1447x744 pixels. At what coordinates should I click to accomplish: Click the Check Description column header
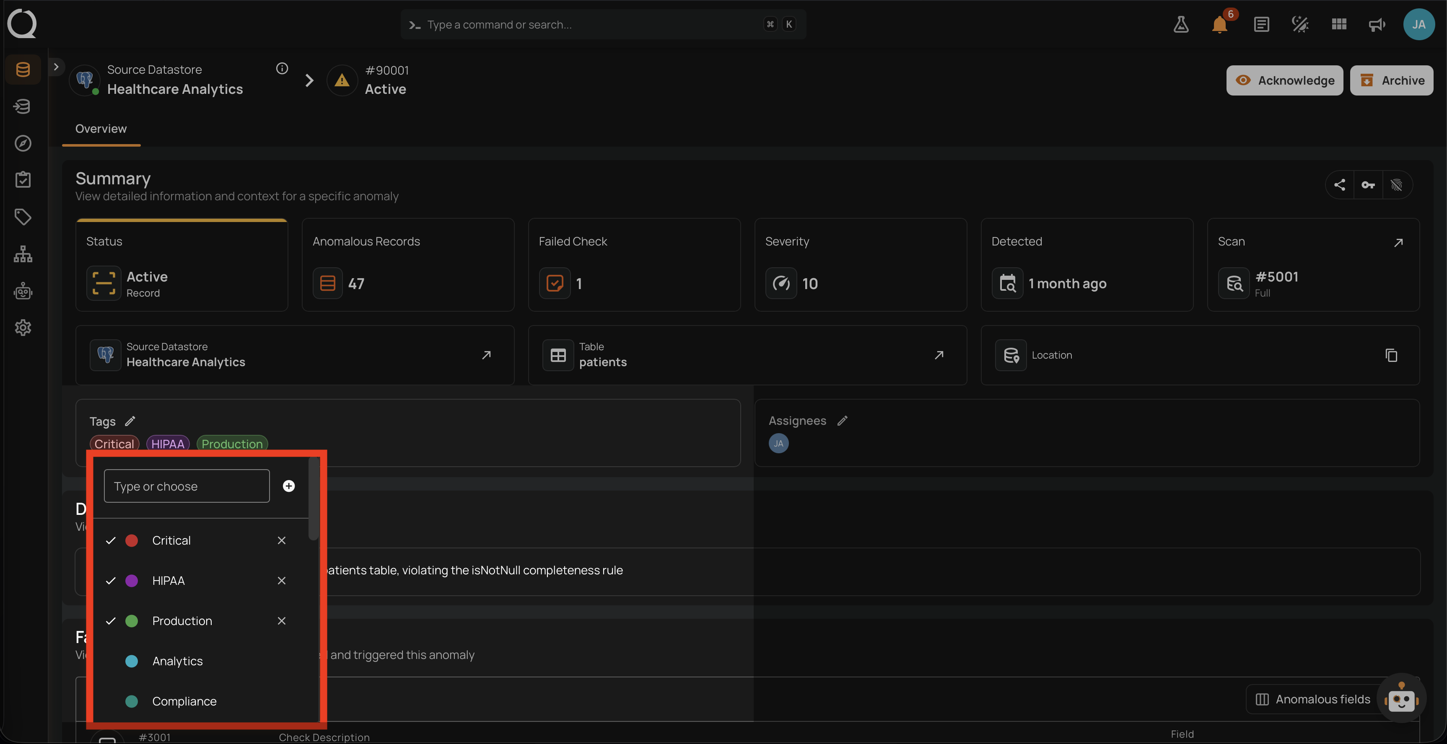coord(324,737)
